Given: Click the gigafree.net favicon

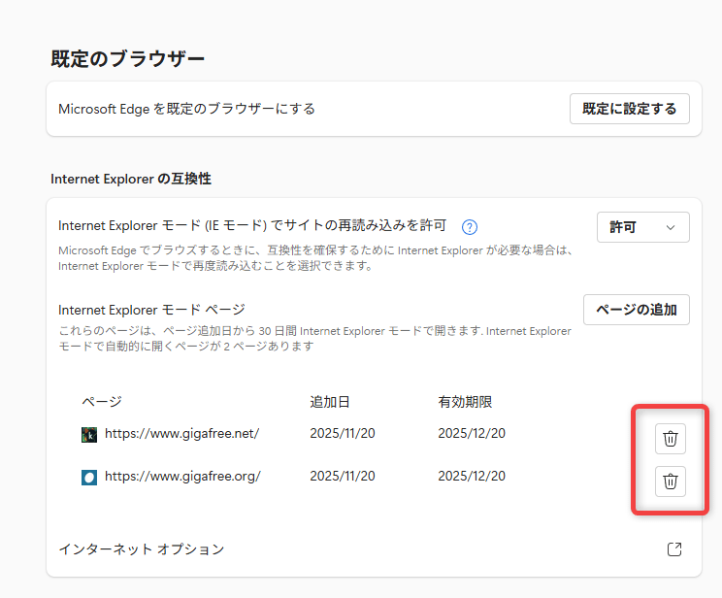Looking at the screenshot, I should coord(89,435).
